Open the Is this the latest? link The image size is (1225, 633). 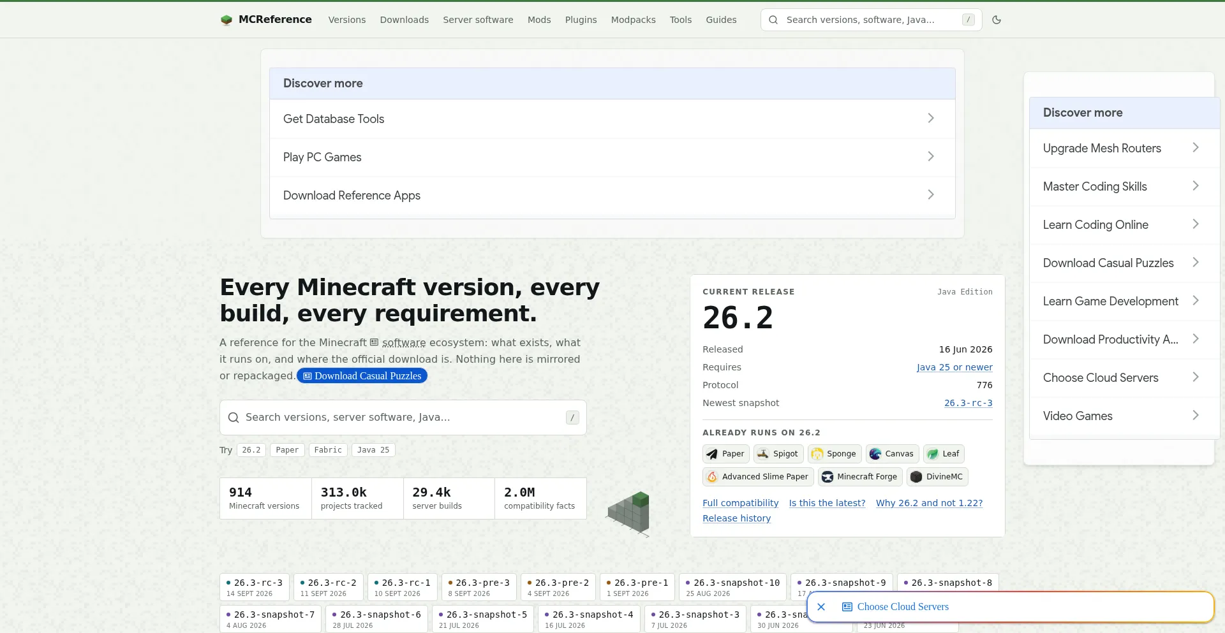point(828,503)
